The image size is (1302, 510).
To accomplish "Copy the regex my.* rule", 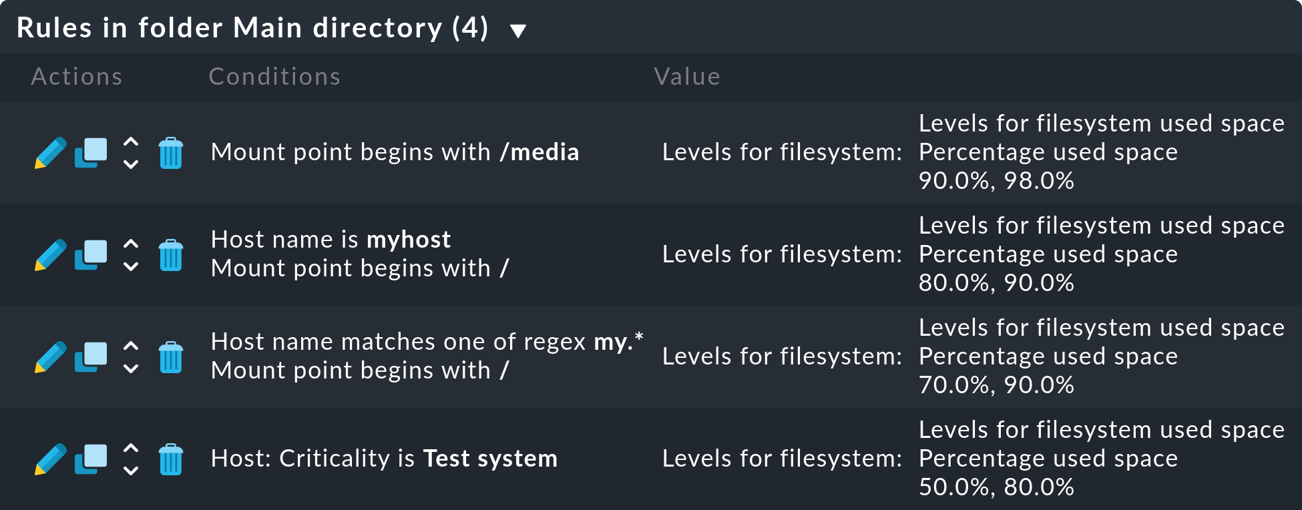I will point(91,357).
